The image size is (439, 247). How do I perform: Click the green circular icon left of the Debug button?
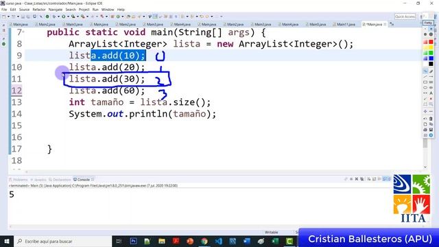point(47,16)
